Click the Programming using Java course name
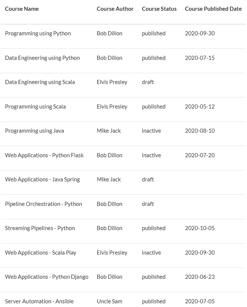The width and height of the screenshot is (247, 307). click(35, 131)
